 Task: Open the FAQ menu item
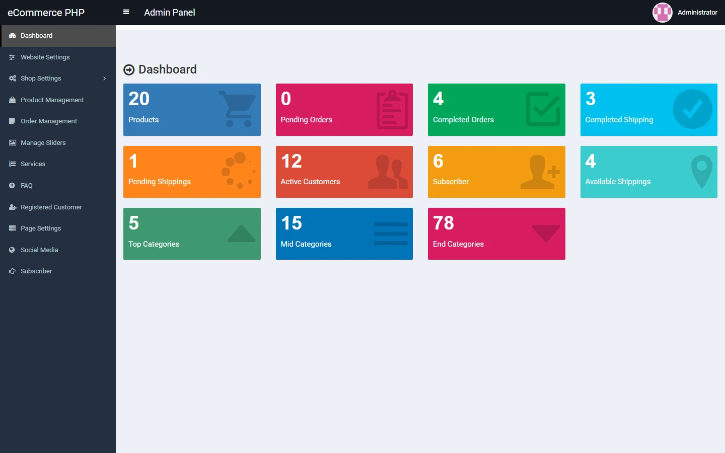[x=58, y=186]
